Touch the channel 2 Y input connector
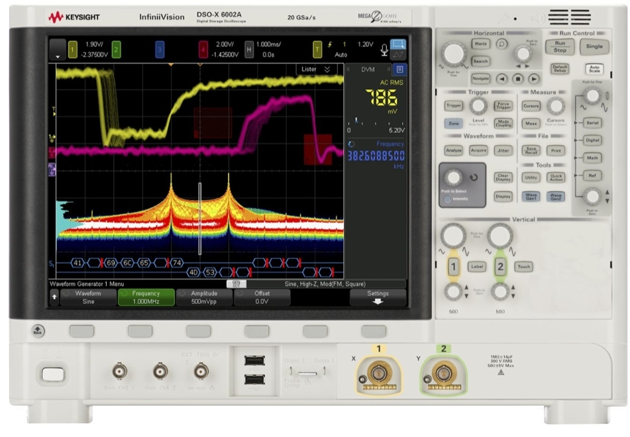Viewport: 630px width, 437px height. tap(444, 374)
